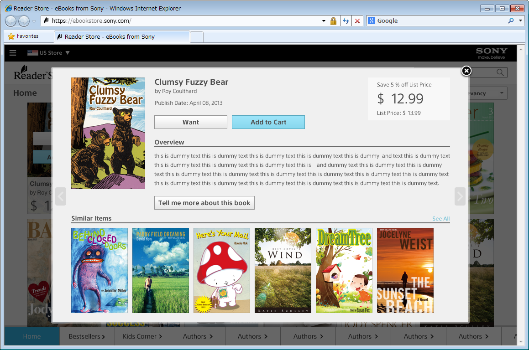Click the address bar URL field
This screenshot has width=529, height=350.
pos(182,21)
